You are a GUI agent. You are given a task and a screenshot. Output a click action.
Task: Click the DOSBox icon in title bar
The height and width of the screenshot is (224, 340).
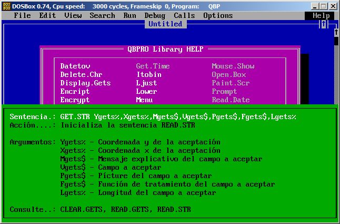[x=6, y=6]
